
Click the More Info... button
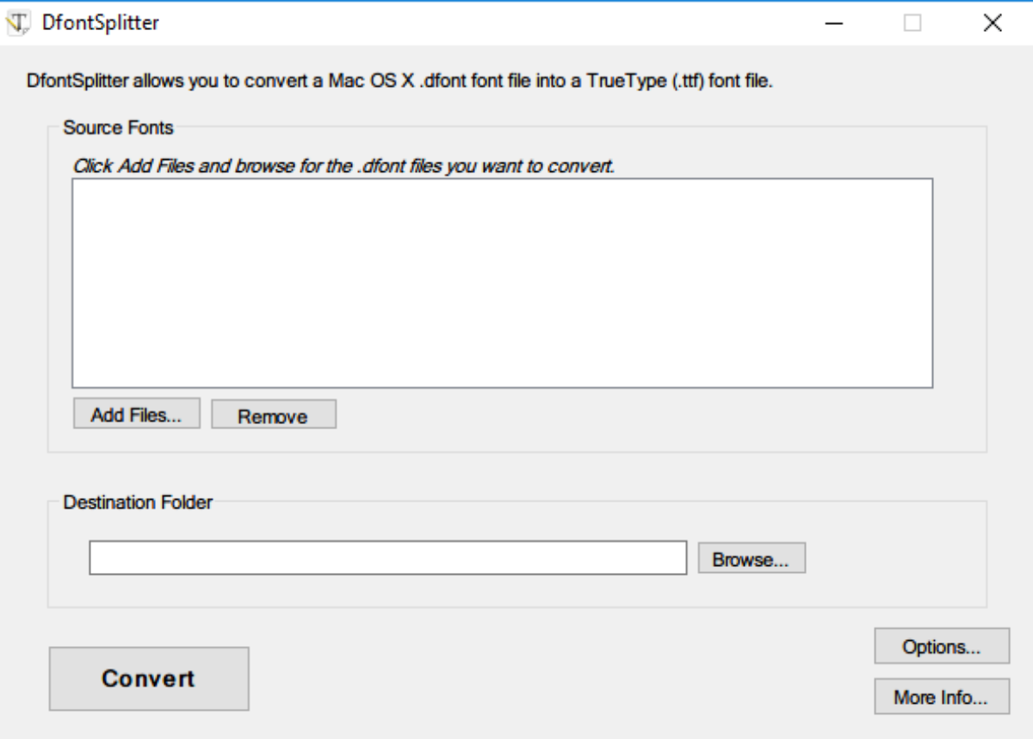coord(941,697)
